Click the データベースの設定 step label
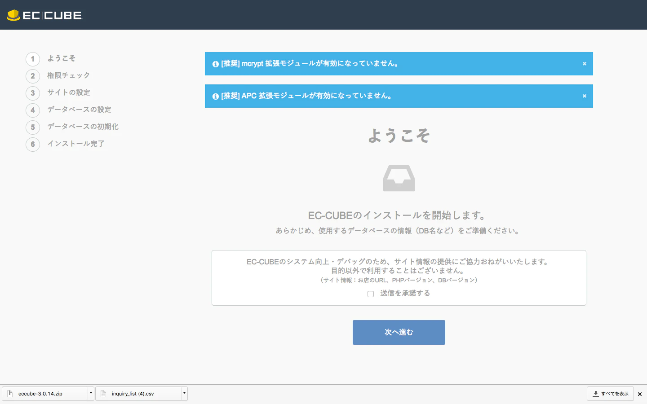 tap(80, 110)
